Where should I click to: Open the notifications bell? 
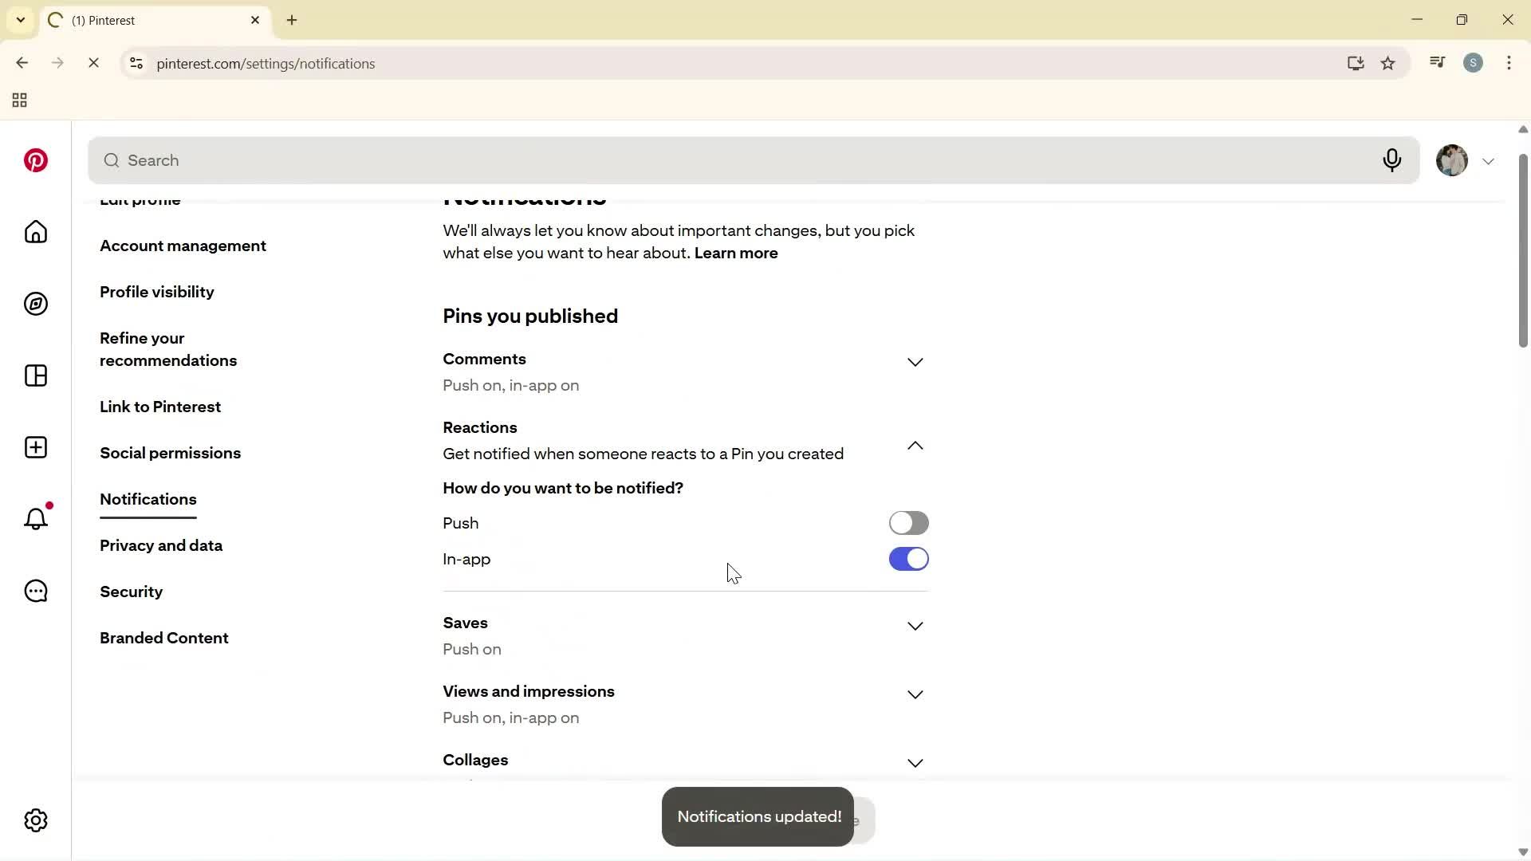point(35,518)
